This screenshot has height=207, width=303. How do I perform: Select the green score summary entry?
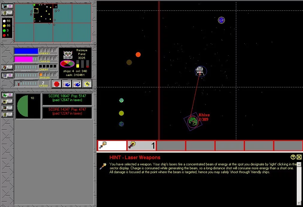tap(67, 99)
